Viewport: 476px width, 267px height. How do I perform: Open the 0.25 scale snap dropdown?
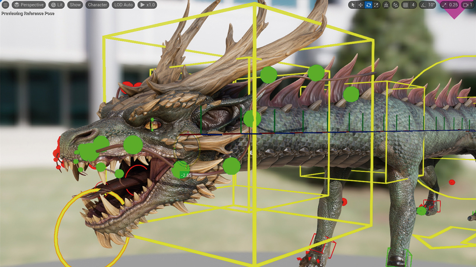[453, 5]
